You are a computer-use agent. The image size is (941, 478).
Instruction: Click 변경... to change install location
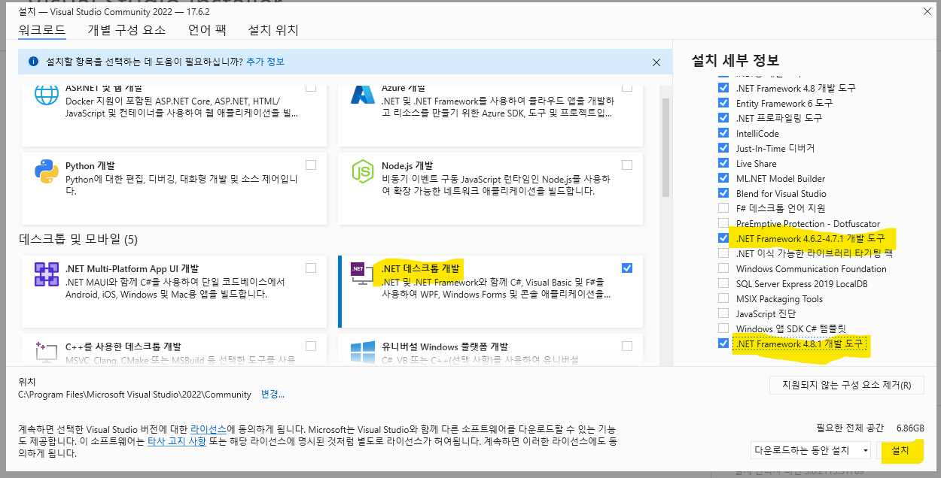pyautogui.click(x=273, y=394)
